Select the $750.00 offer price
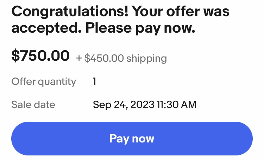The image size is (264, 160). tap(40, 56)
